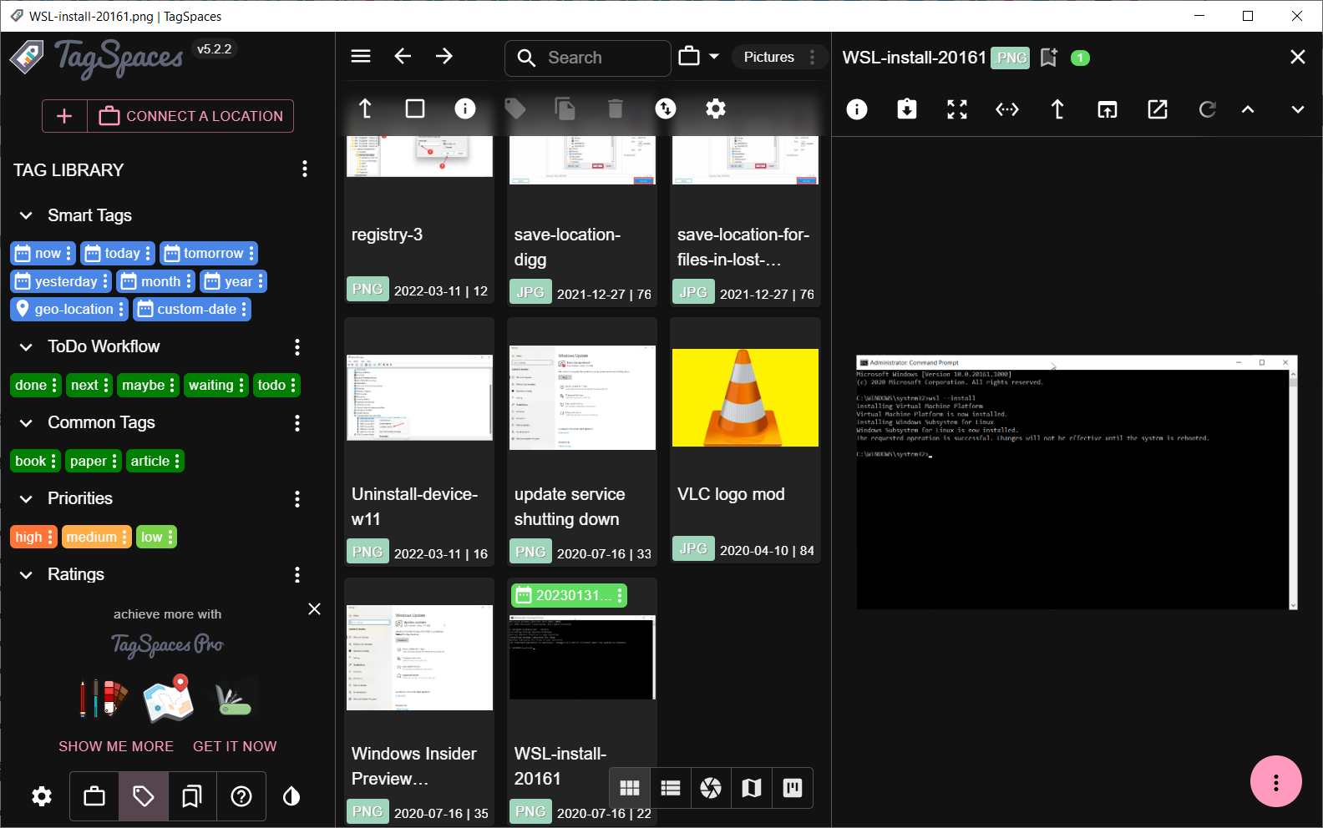
Task: Collapse the Priorities tag group
Action: (27, 498)
